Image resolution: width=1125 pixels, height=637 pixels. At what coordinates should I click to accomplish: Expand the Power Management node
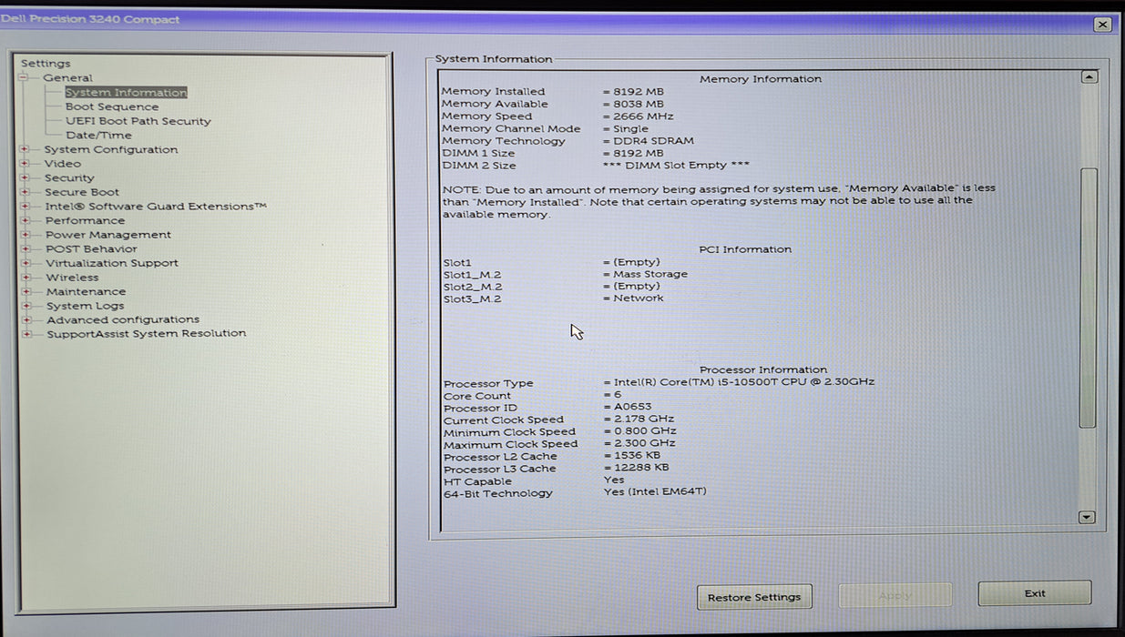click(x=26, y=235)
